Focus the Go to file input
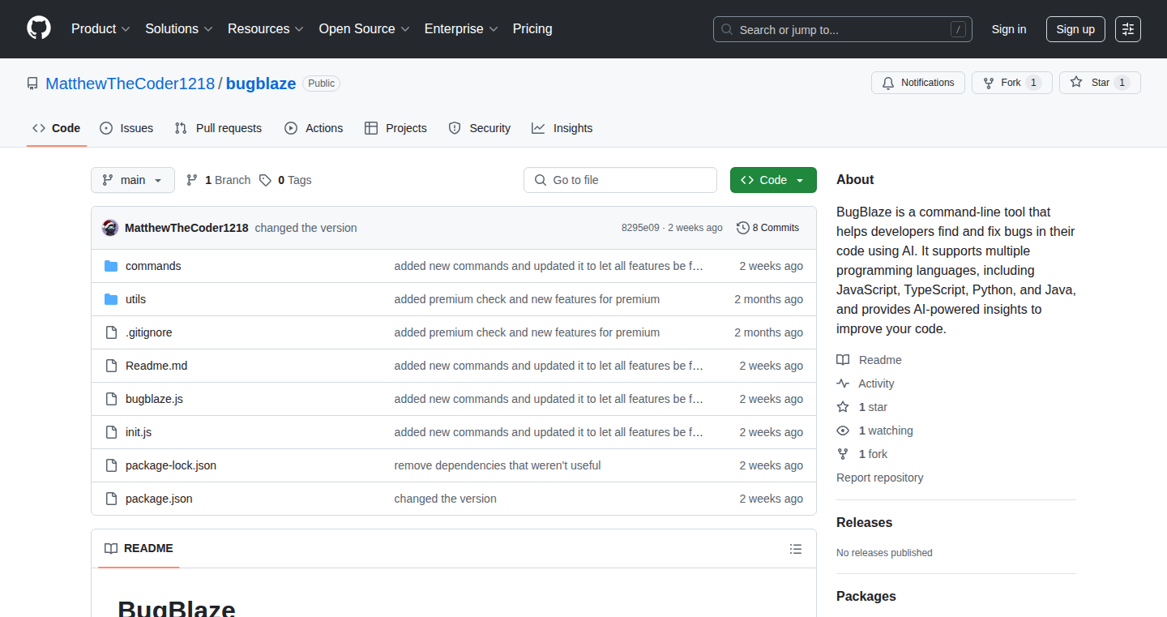Viewport: 1167px width, 617px height. [621, 180]
